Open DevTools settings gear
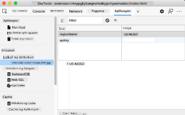The image size is (185, 115). (162, 11)
